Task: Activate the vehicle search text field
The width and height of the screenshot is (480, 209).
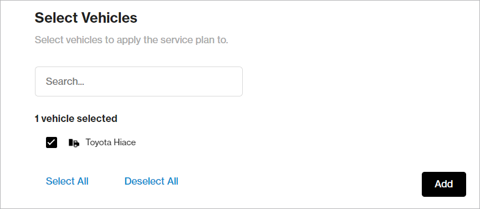Action: pos(139,81)
